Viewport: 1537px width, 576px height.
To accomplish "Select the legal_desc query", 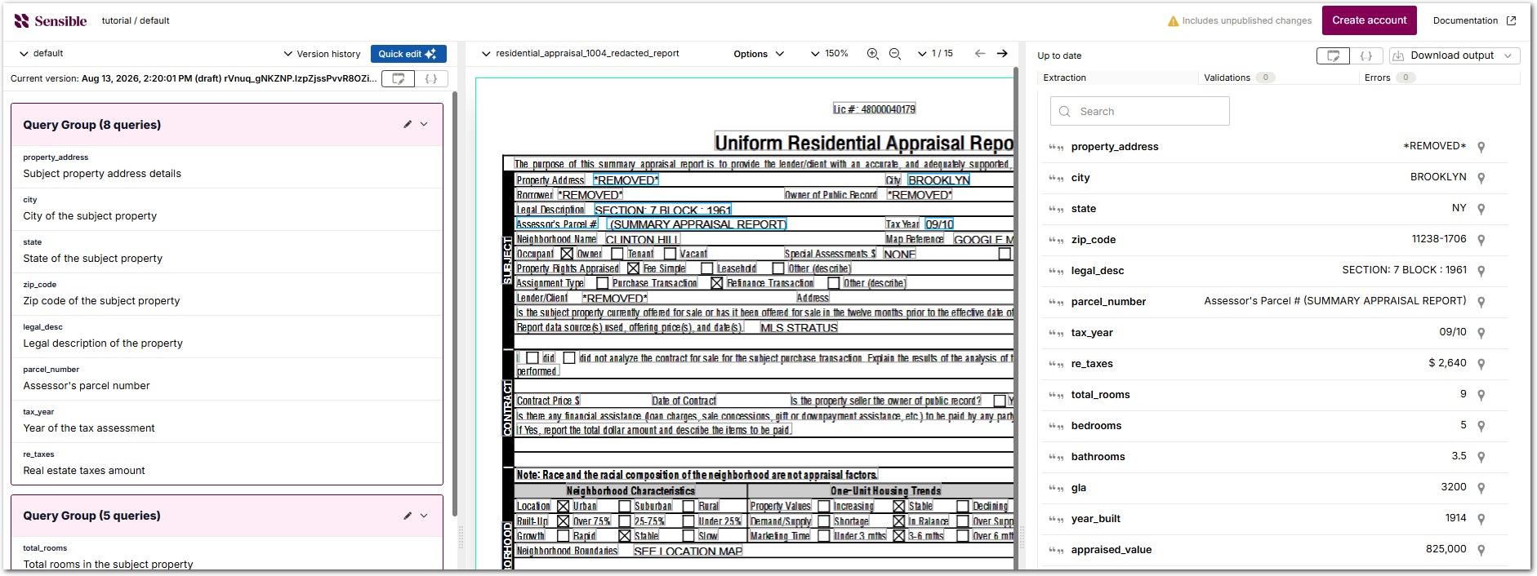I will pyautogui.click(x=227, y=336).
